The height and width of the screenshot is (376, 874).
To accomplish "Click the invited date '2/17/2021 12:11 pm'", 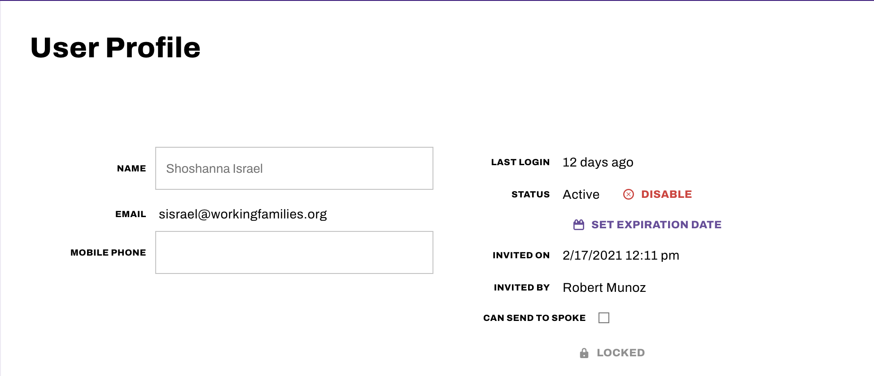I will 621,255.
